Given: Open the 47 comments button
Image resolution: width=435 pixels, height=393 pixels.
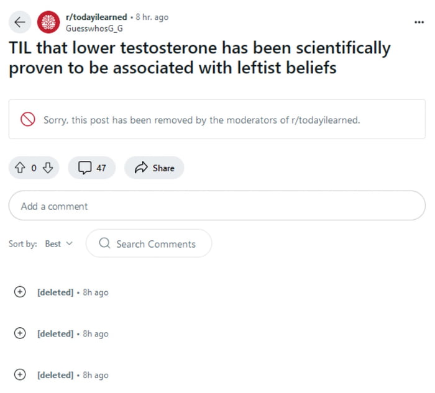Looking at the screenshot, I should [x=92, y=168].
